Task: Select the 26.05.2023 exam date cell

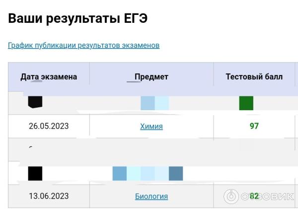Action: 49,126
